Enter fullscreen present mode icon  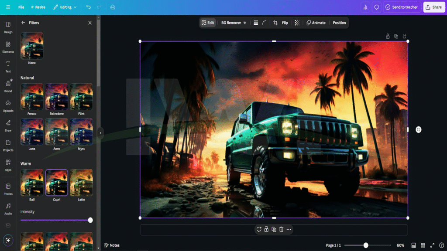432,245
